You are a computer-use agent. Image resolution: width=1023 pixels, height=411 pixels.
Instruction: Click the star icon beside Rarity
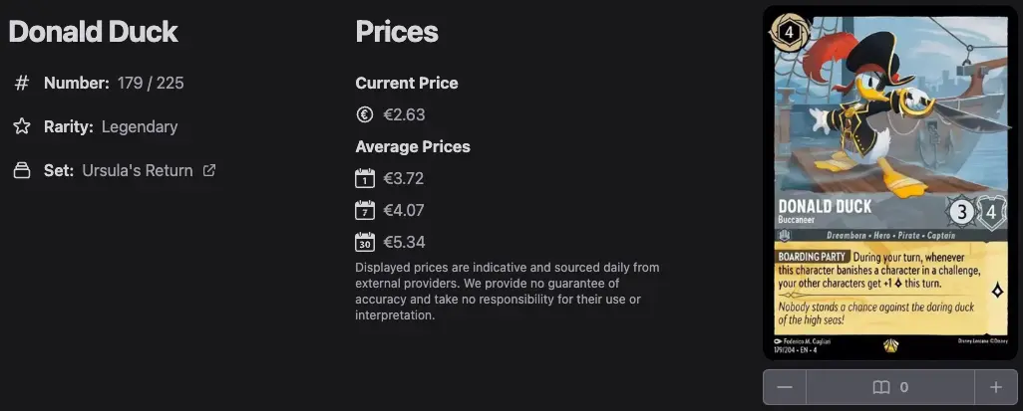point(22,126)
